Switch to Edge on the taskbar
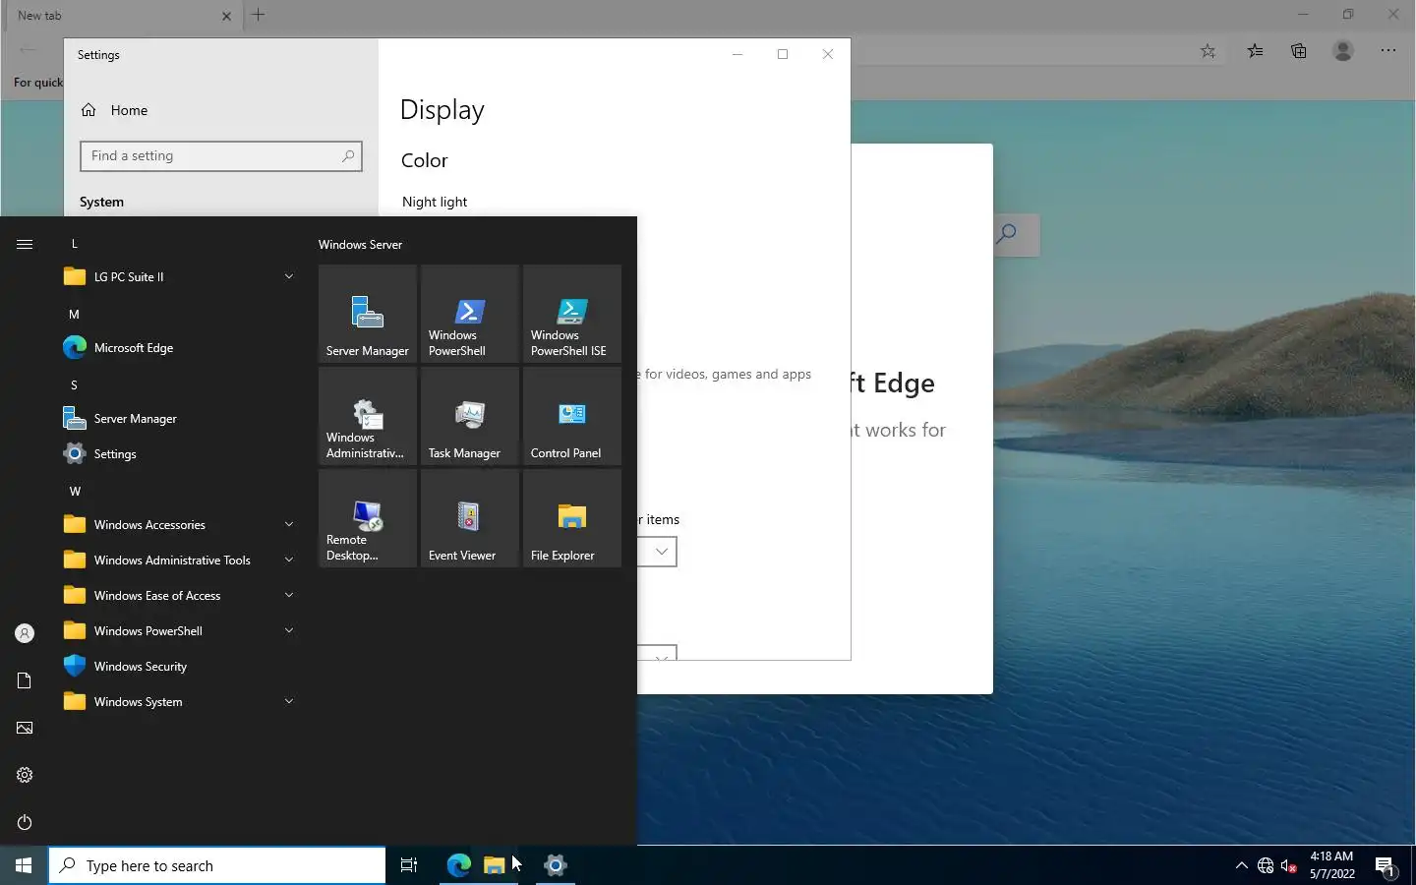 point(458,865)
